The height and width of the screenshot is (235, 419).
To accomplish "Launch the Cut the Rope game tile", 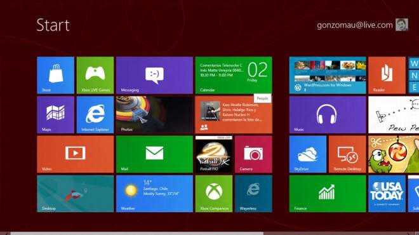I will coord(394,154).
